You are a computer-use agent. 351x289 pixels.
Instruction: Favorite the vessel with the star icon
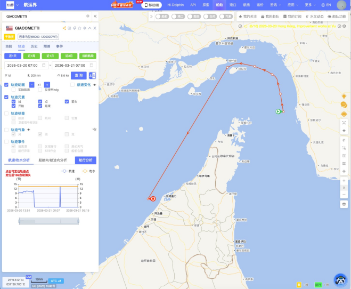[79, 28]
